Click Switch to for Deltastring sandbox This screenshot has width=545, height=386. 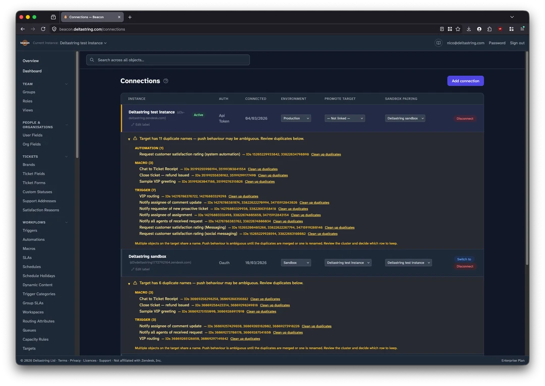pyautogui.click(x=464, y=260)
